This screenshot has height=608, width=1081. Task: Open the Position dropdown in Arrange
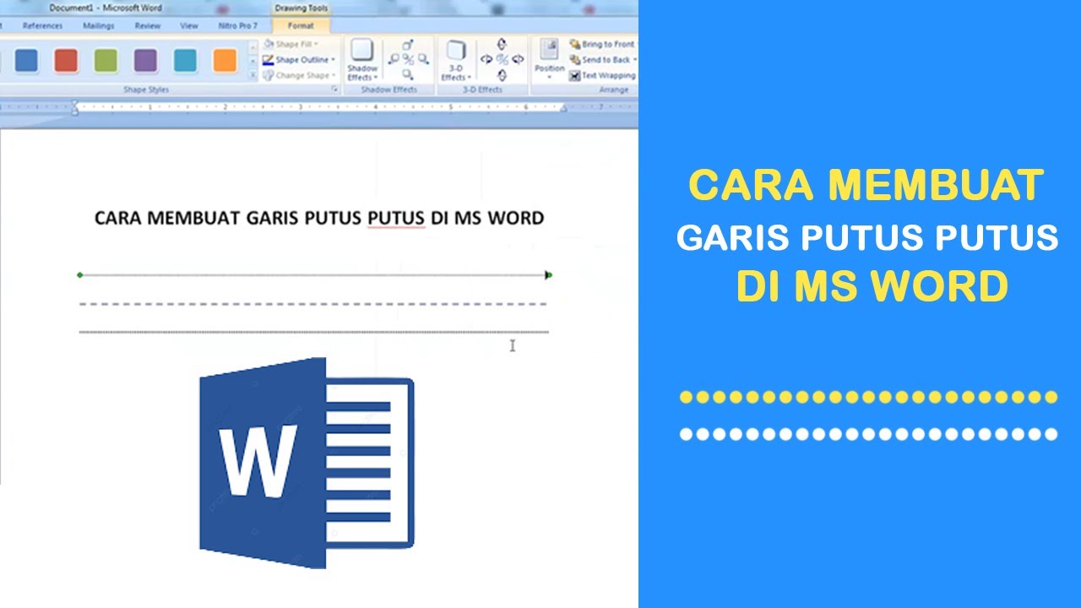549,59
